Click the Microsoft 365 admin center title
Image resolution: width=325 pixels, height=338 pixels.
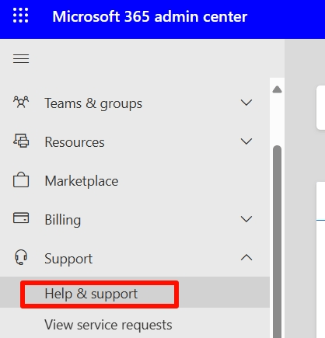150,16
